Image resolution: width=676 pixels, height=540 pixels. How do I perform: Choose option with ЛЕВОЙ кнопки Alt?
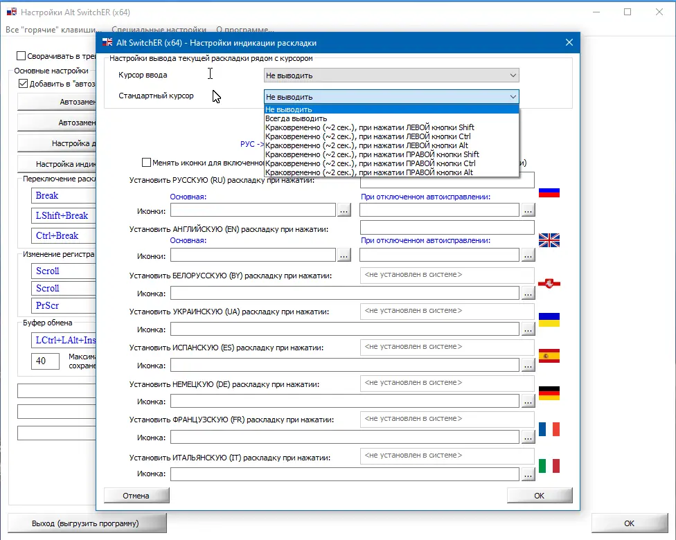(391, 145)
